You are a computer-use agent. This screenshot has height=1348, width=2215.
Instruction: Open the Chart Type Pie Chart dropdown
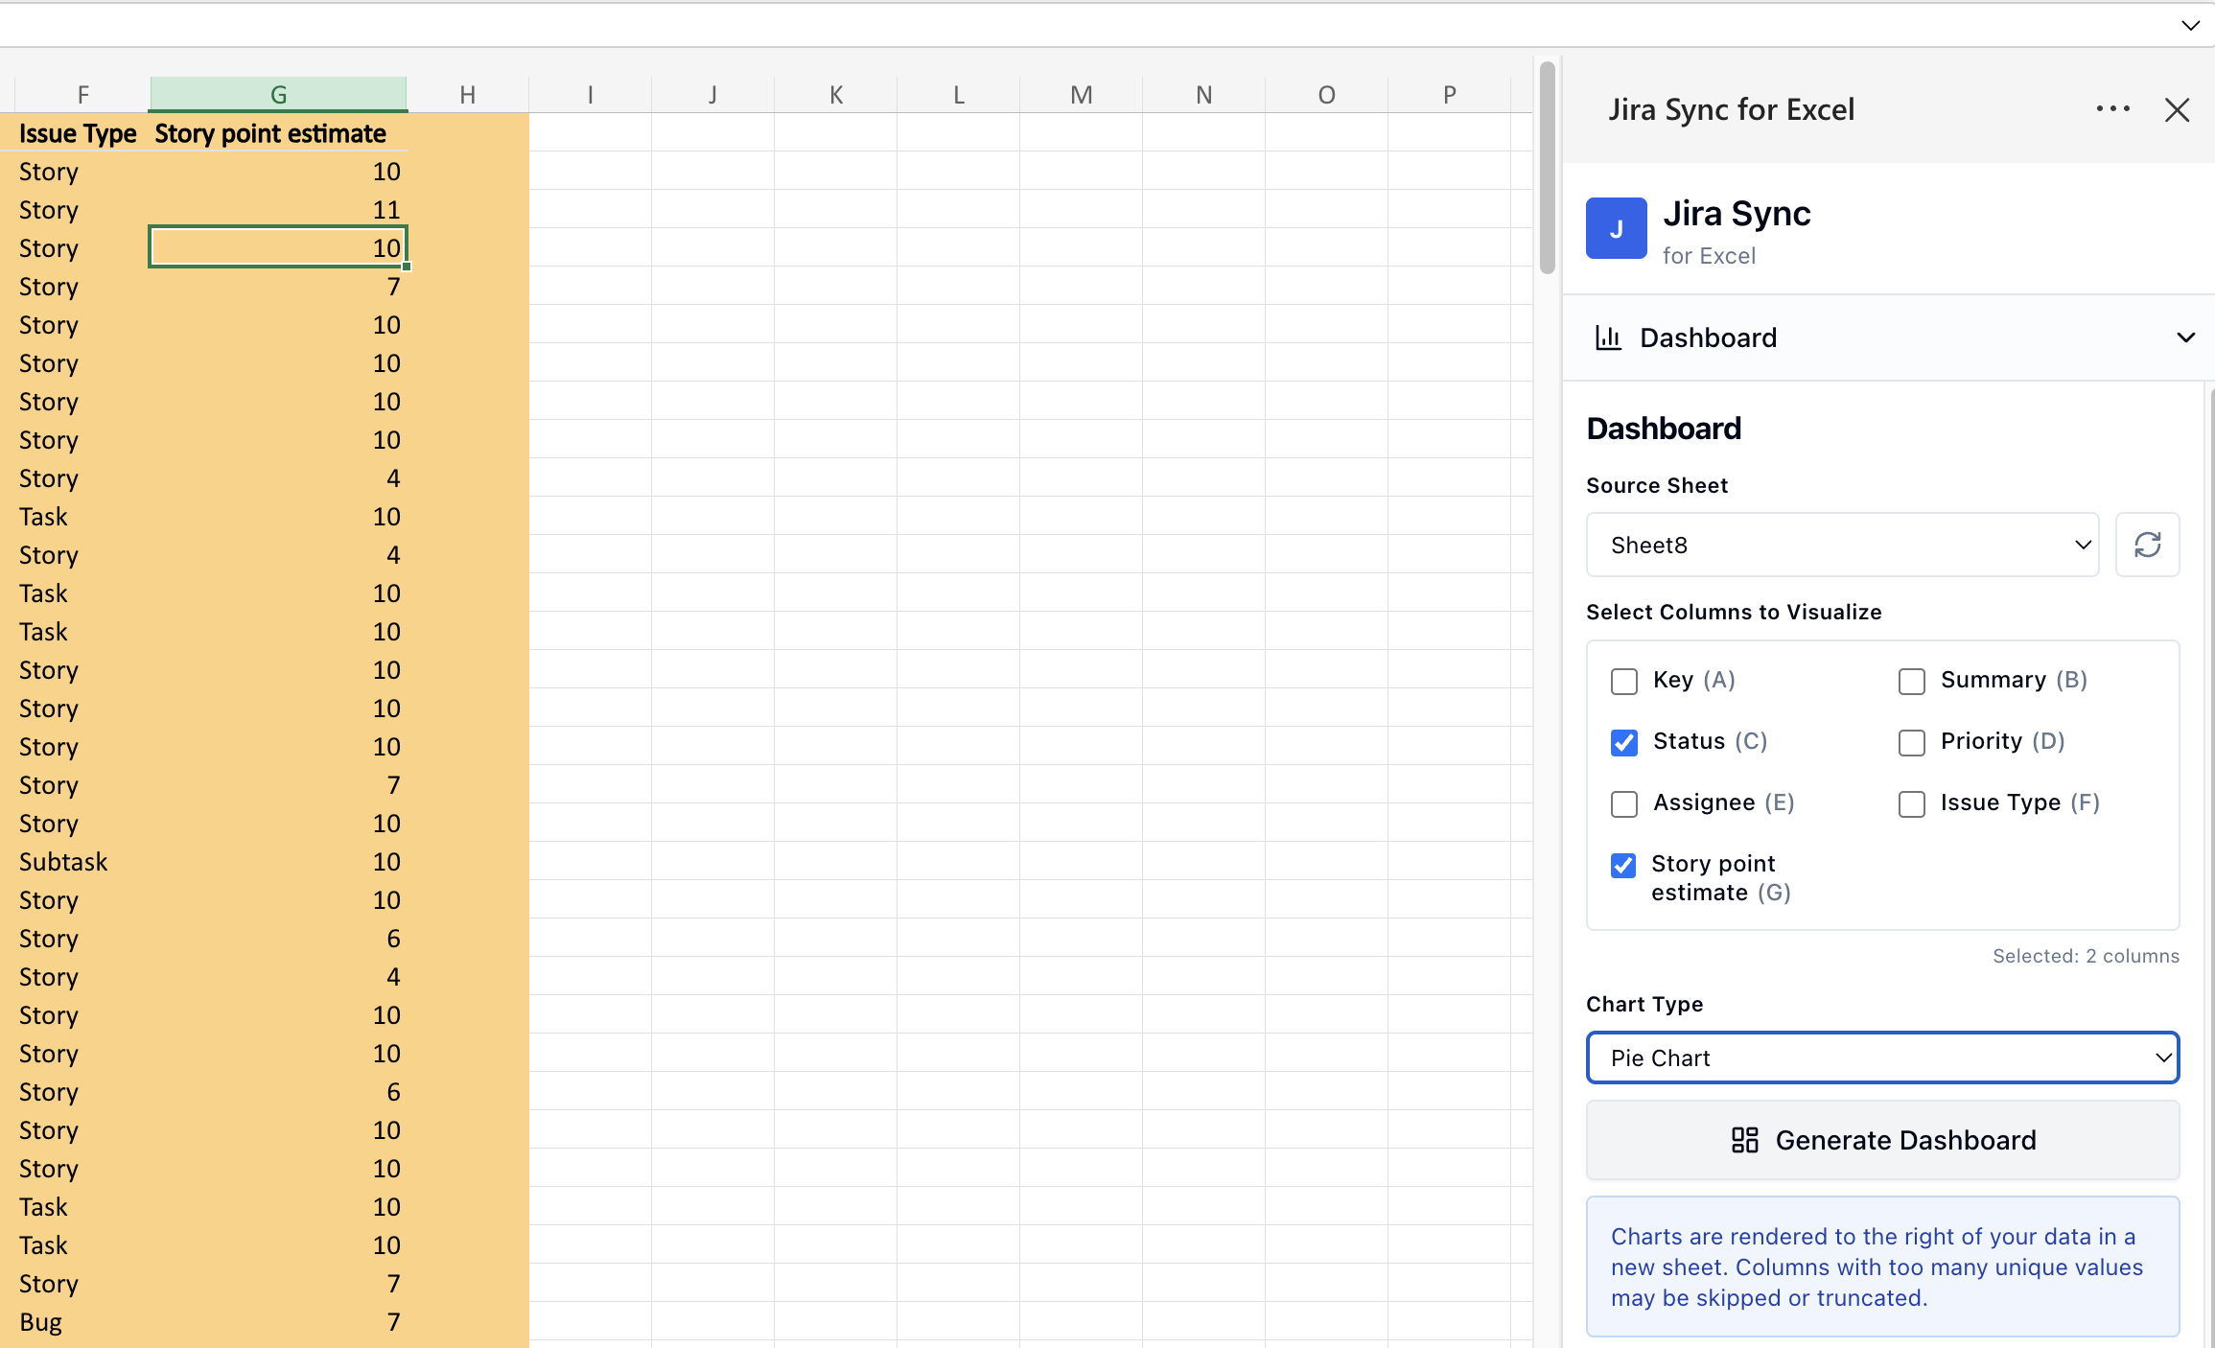coord(1882,1057)
